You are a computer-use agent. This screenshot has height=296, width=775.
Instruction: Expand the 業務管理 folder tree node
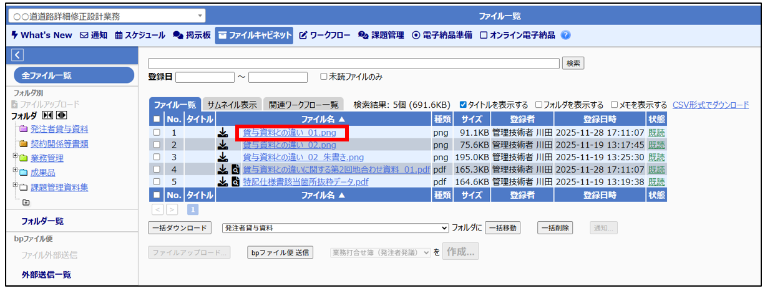click(x=15, y=156)
